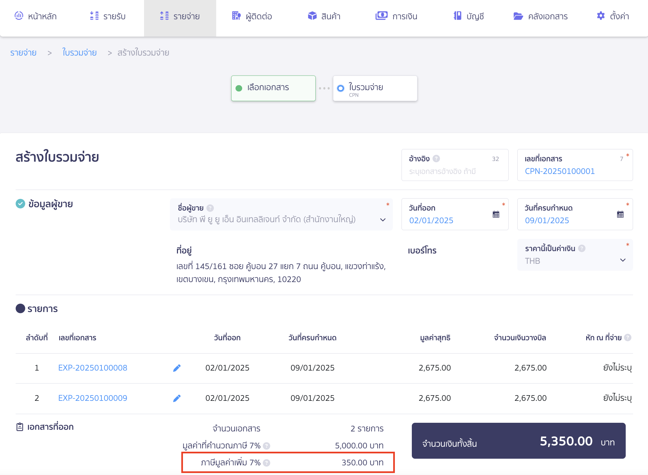Click help icon beside ภาษีมูลค่าเพิ่ม 7%
This screenshot has width=648, height=475.
pos(266,463)
